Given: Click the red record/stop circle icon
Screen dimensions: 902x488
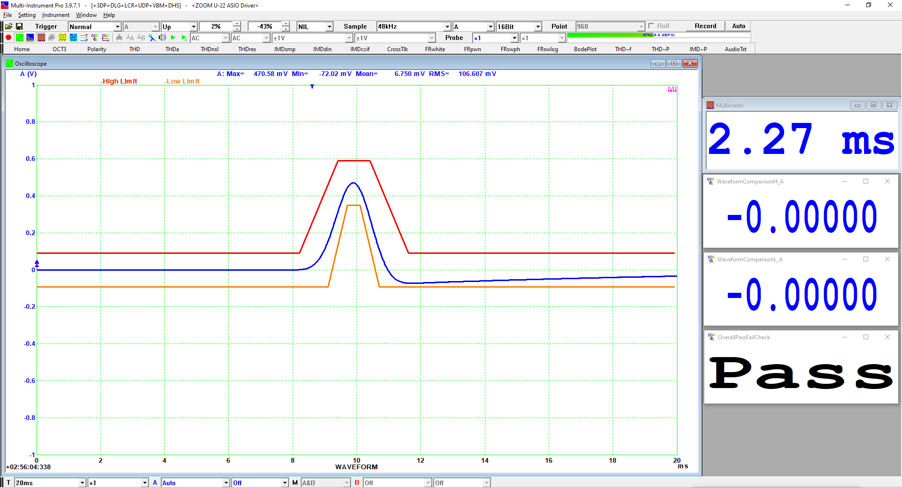Looking at the screenshot, I should (x=8, y=38).
